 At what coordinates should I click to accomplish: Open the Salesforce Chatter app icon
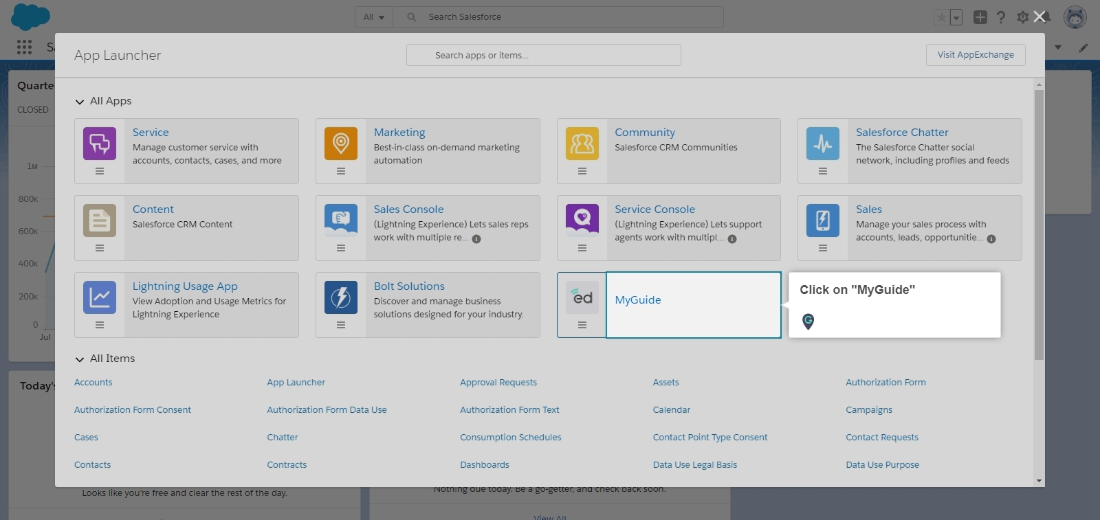click(823, 144)
